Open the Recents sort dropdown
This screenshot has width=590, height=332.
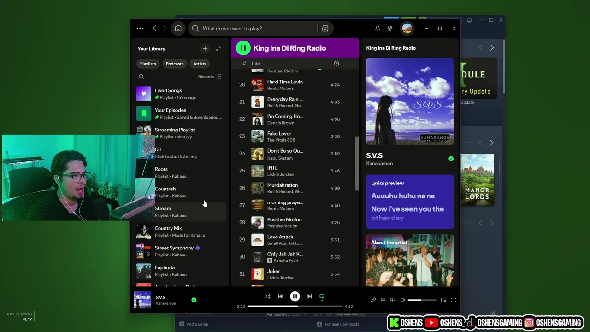(210, 77)
